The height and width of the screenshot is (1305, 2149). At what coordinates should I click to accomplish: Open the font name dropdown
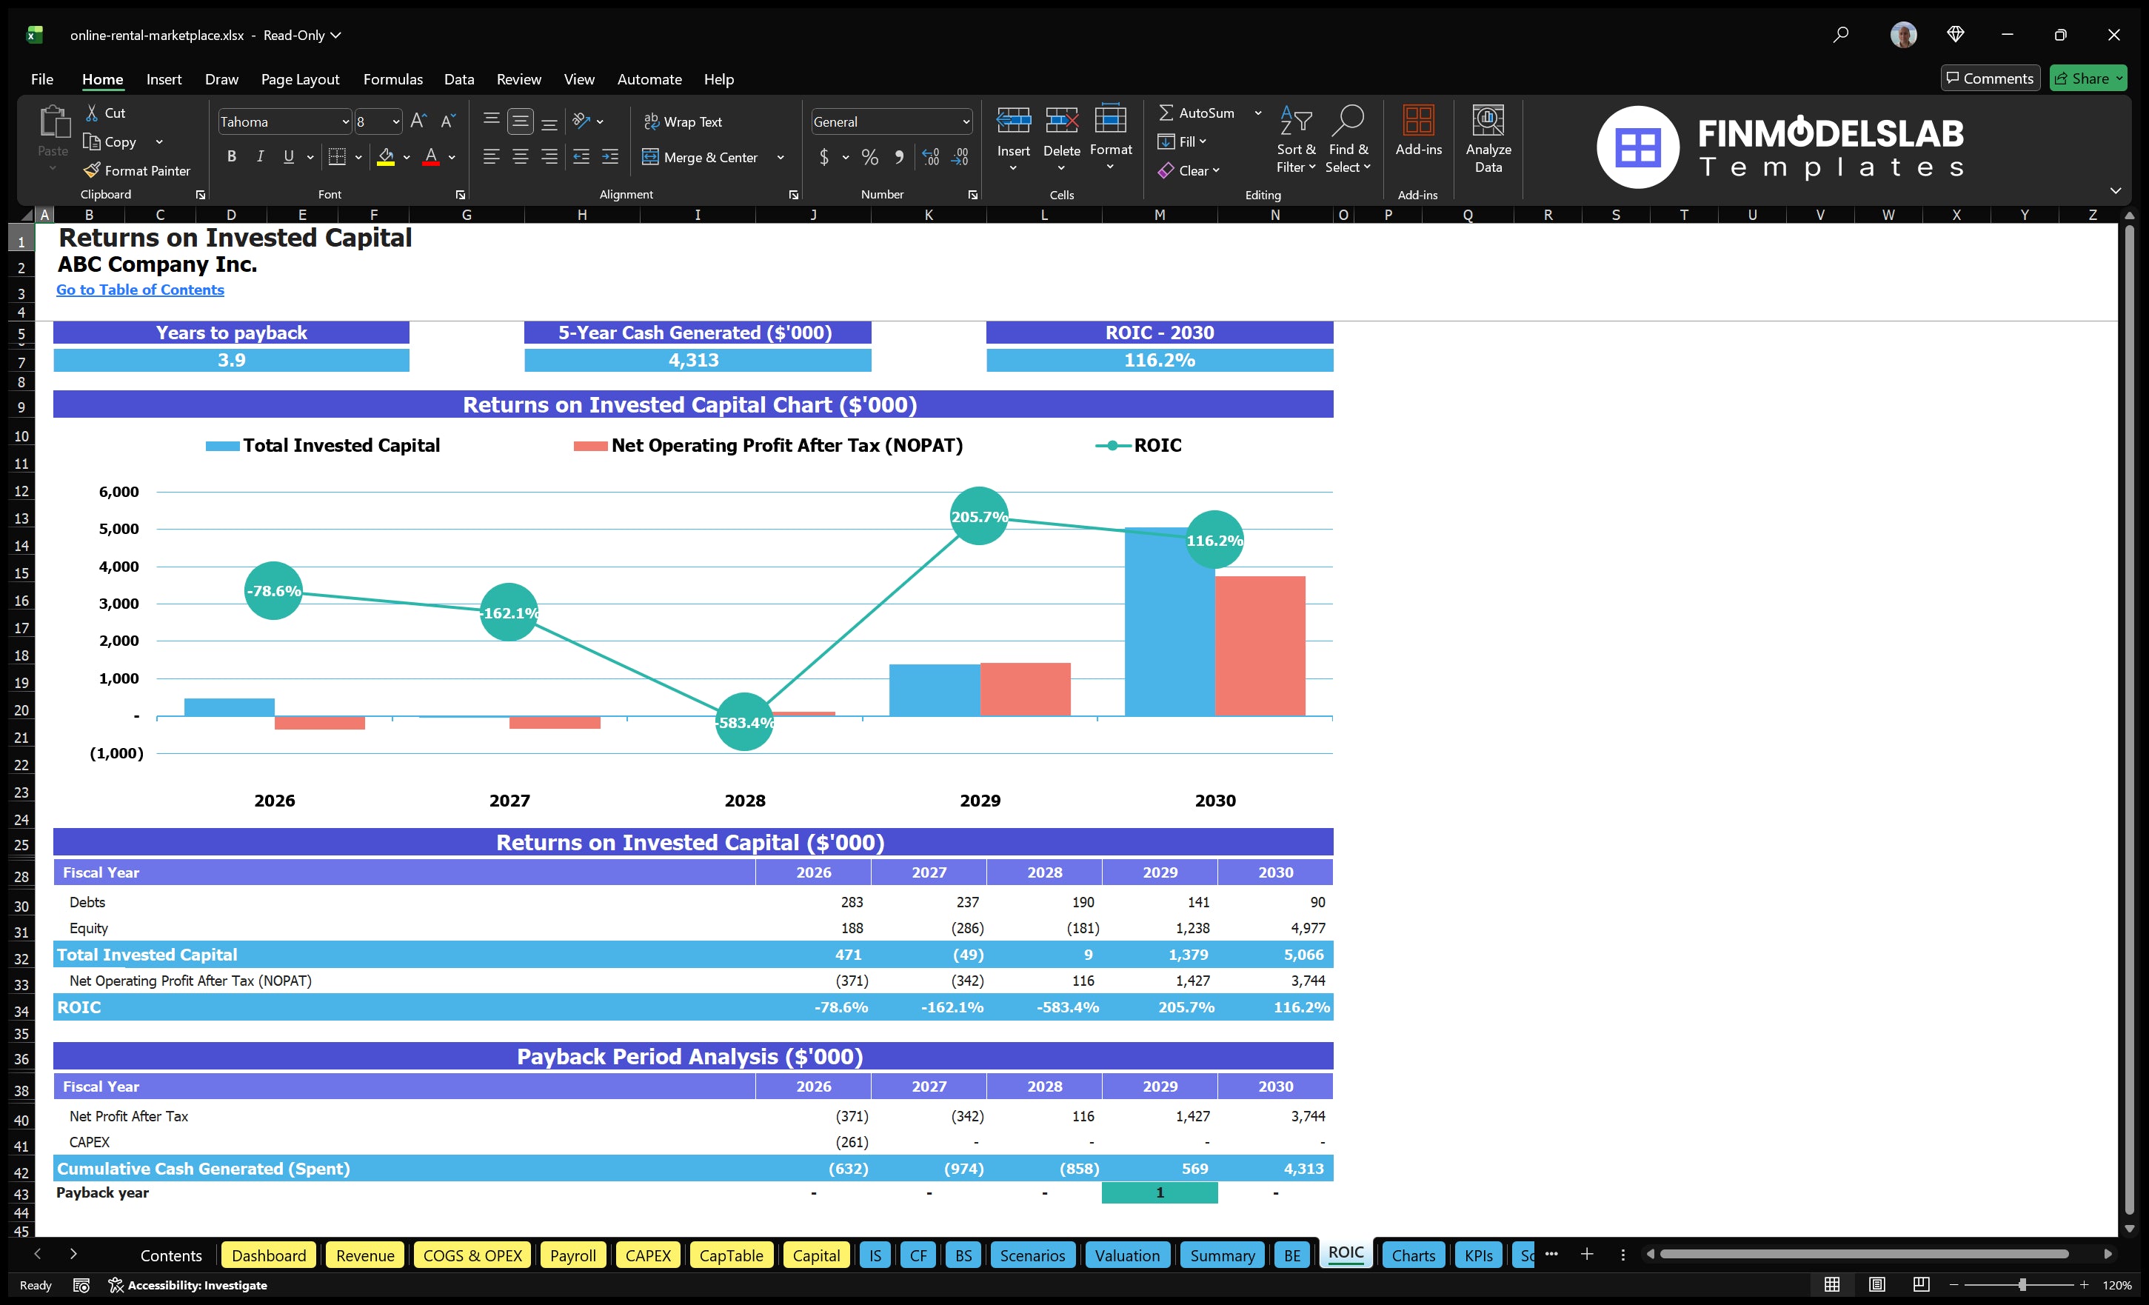tap(347, 121)
